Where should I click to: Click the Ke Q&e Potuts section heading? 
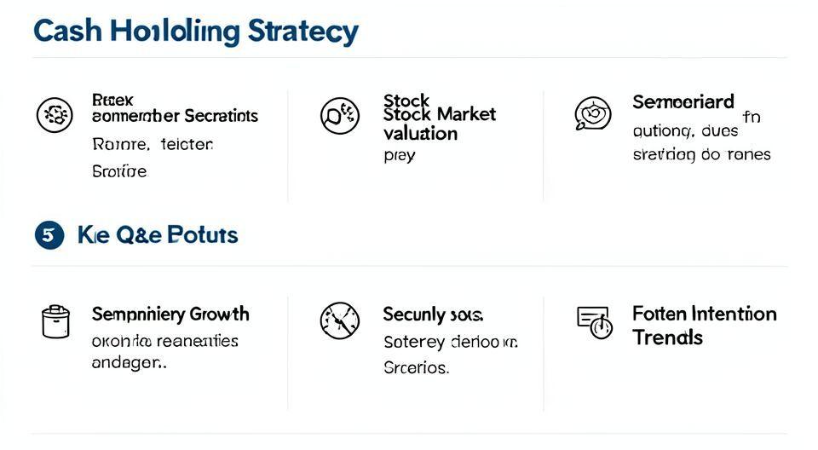click(x=158, y=234)
